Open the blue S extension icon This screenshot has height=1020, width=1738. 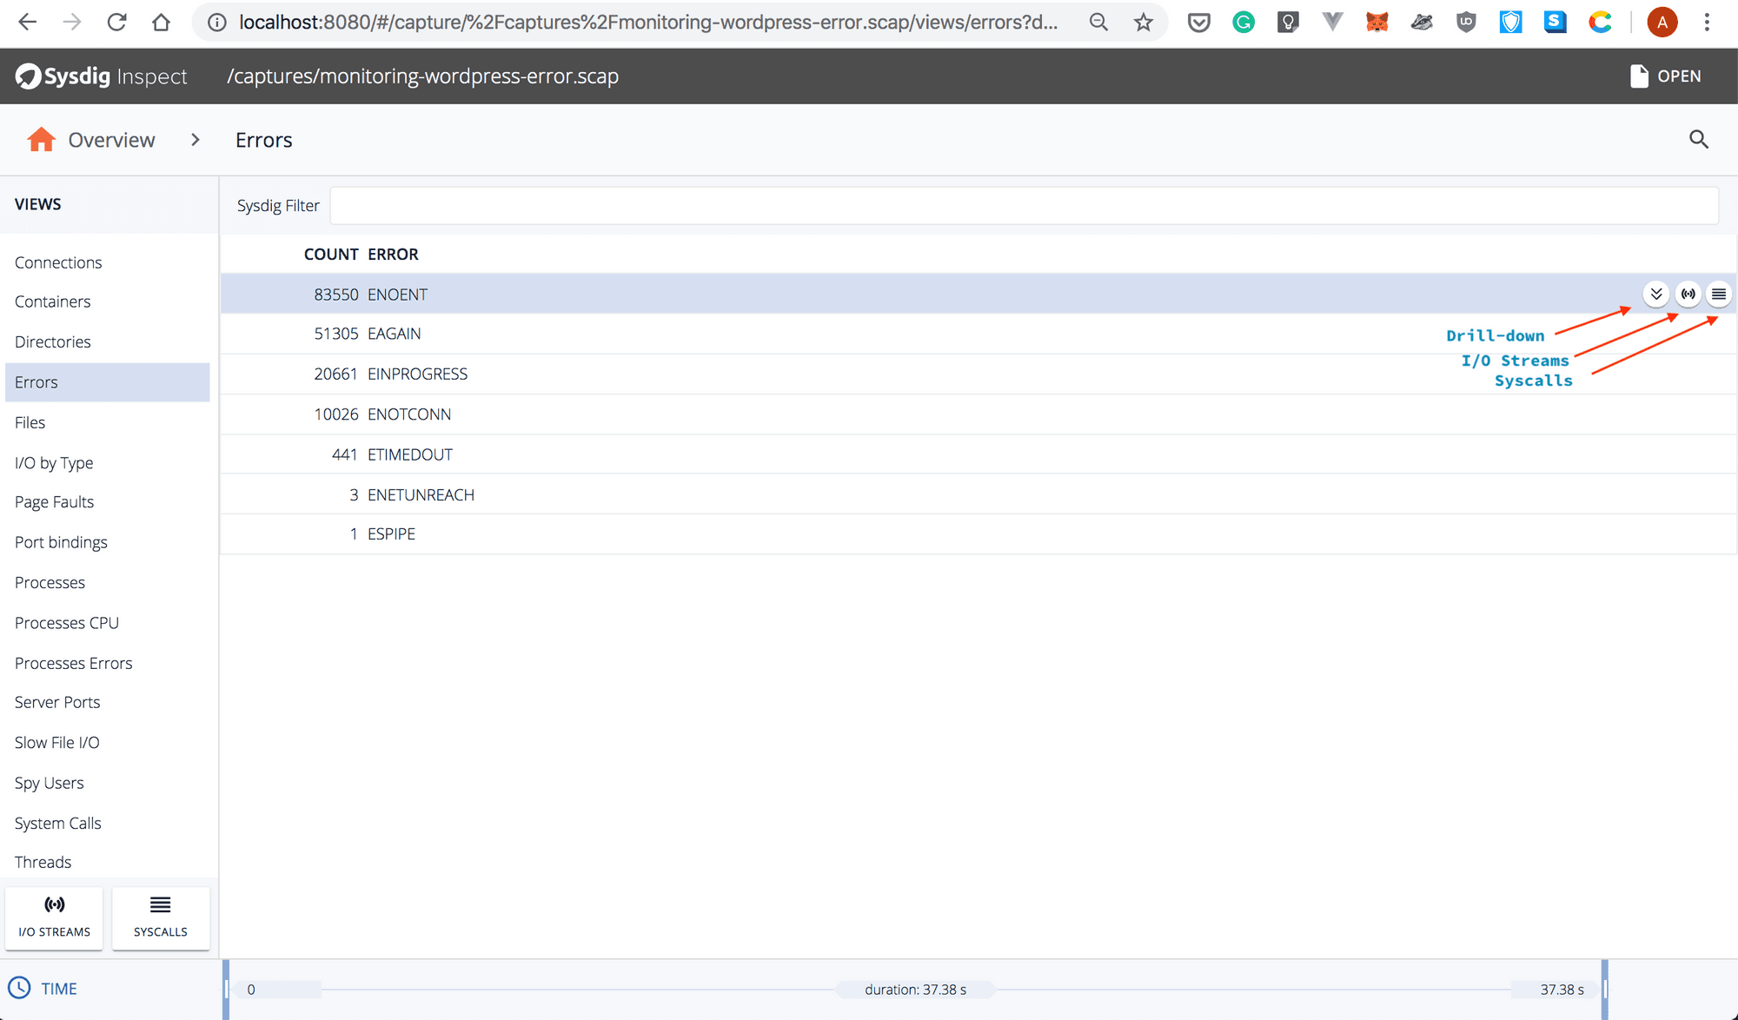1555,23
